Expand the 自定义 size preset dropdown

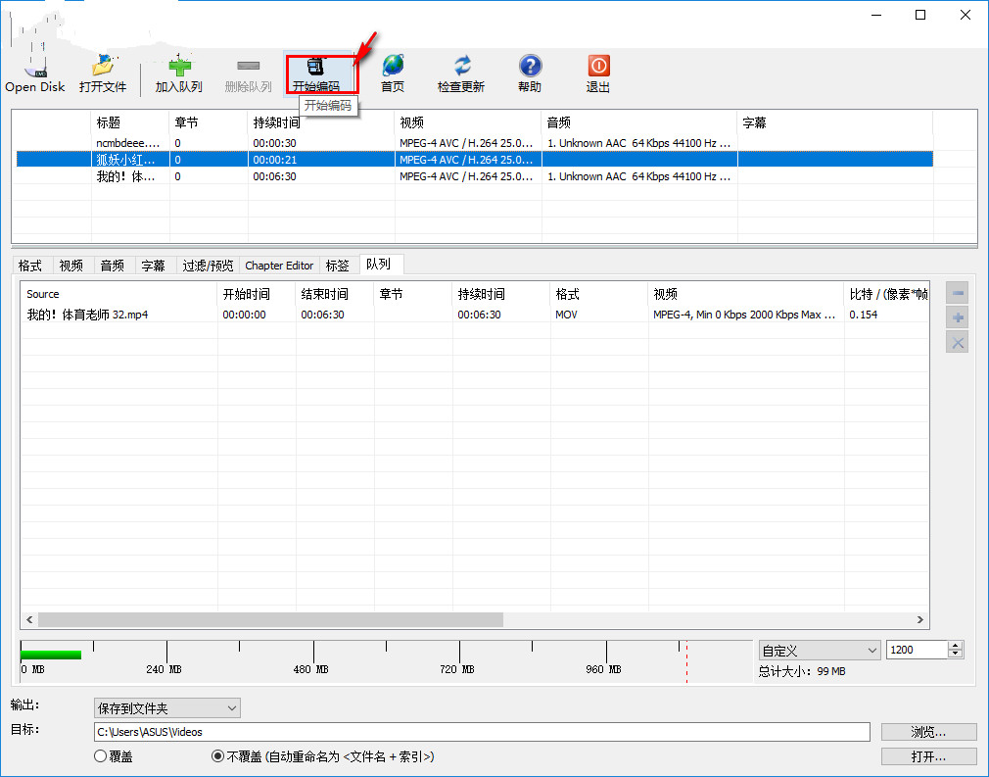coord(820,651)
